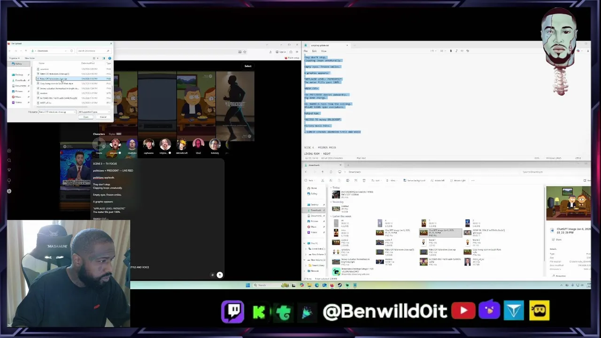Select Videos in File Upload dialog sidebar
The width and height of the screenshot is (601, 338).
tap(18, 102)
